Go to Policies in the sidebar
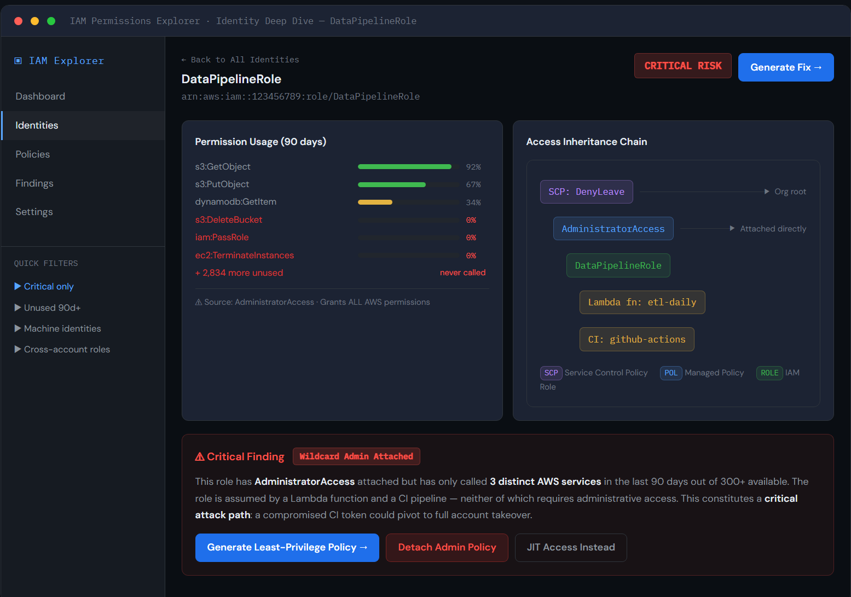The image size is (851, 597). point(83,154)
